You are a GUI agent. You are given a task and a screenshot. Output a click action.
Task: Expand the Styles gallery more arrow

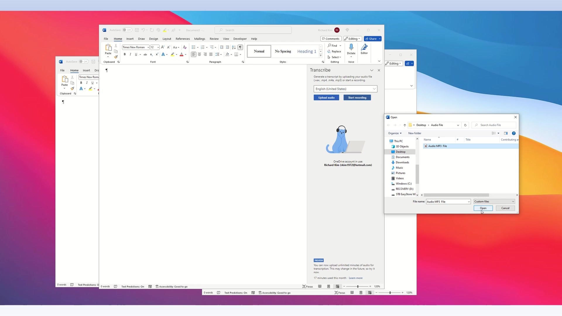(x=321, y=56)
